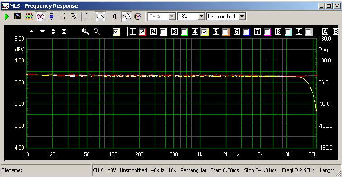Click the group delay clock icon
Viewport: 342px width, 177px height.
click(x=138, y=16)
